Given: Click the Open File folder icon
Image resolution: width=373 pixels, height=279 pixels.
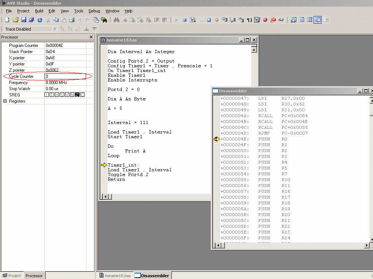Looking at the screenshot, I should 15,20.
